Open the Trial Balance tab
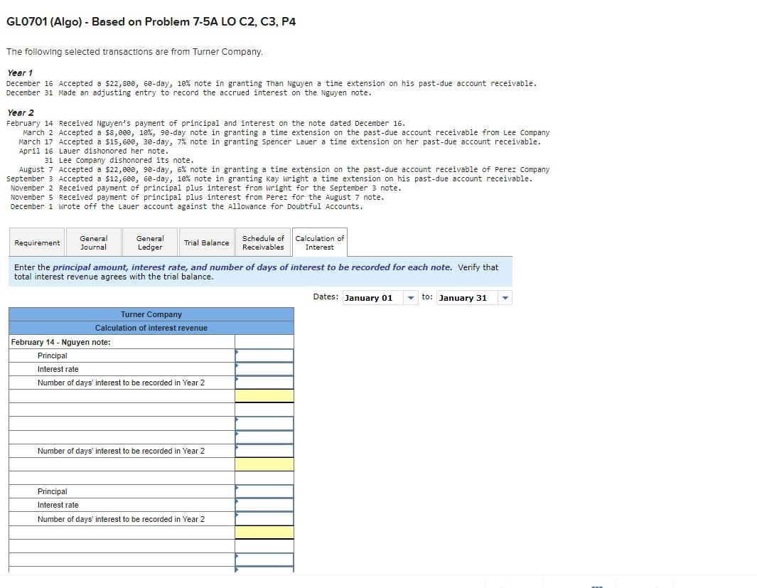 [x=207, y=242]
